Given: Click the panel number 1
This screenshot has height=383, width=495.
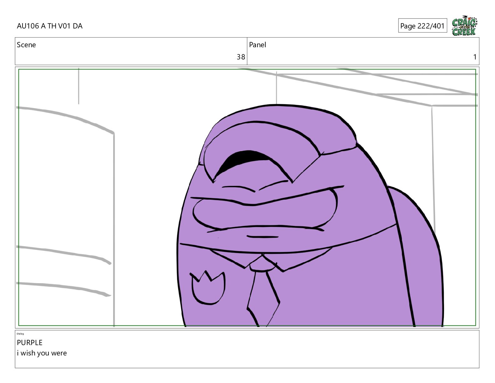Looking at the screenshot, I should click(x=475, y=57).
